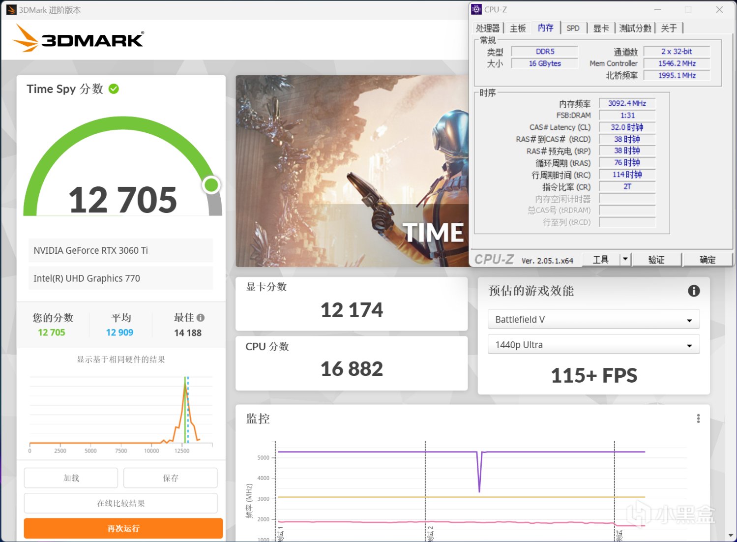Click the Intel(R) UHD Graphics 770 row
The image size is (737, 542).
click(121, 278)
